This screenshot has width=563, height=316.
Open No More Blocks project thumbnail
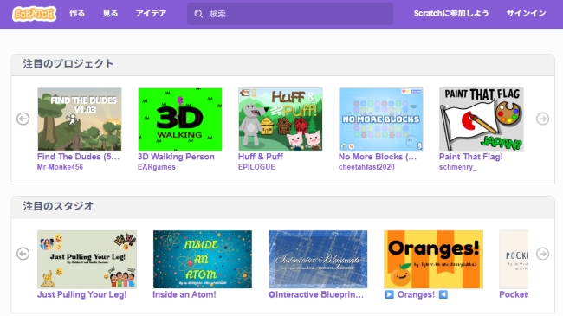[x=381, y=119]
